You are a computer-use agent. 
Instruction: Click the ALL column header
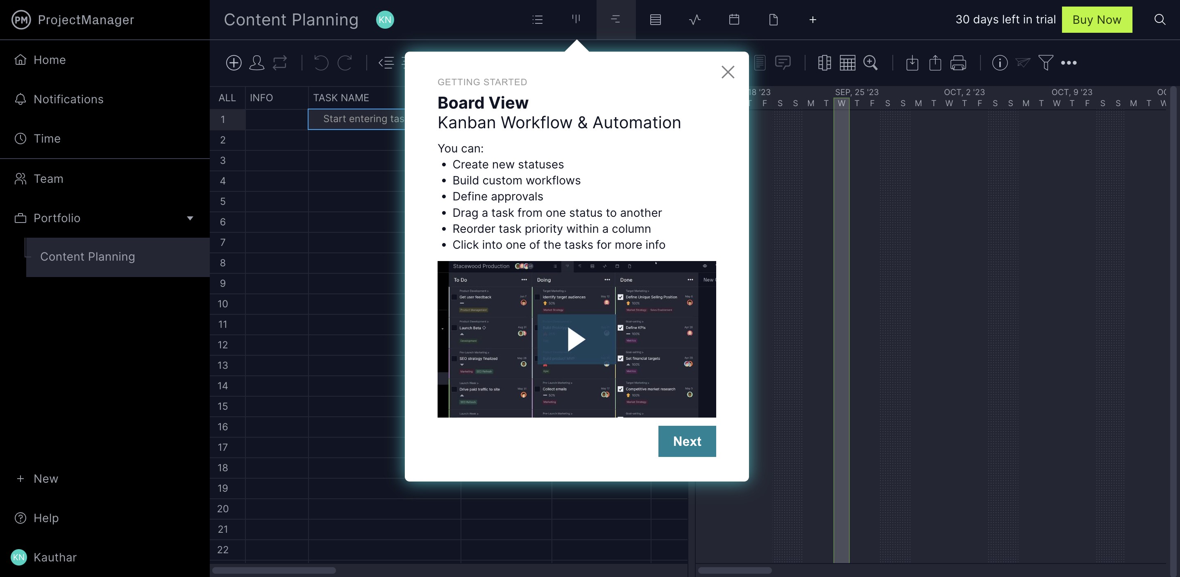(x=227, y=98)
